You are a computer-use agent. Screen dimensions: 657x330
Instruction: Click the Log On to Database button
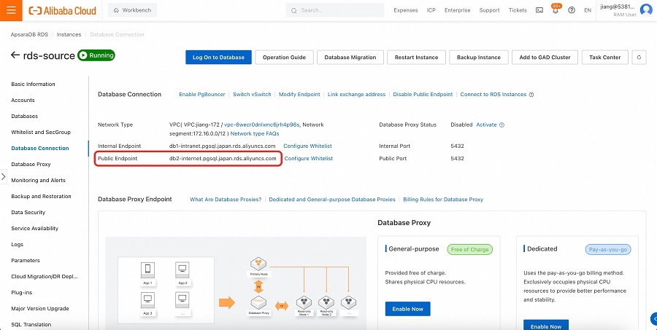click(x=218, y=58)
